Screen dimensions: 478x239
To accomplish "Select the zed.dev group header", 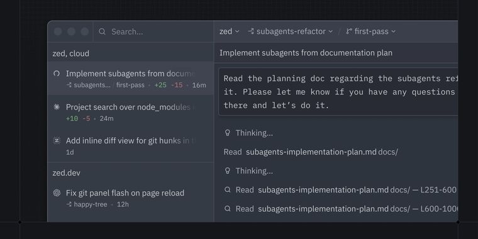I will [66, 173].
